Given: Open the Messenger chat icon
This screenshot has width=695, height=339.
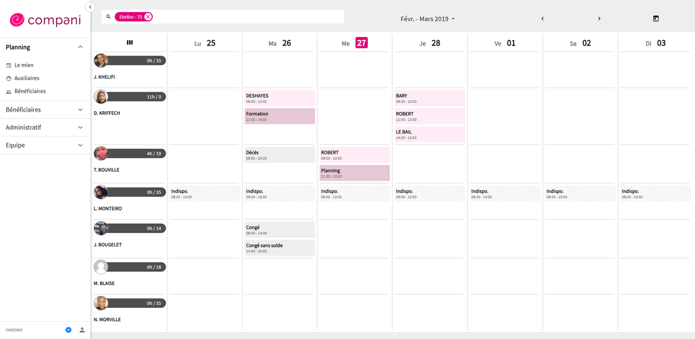Looking at the screenshot, I should click(x=68, y=330).
